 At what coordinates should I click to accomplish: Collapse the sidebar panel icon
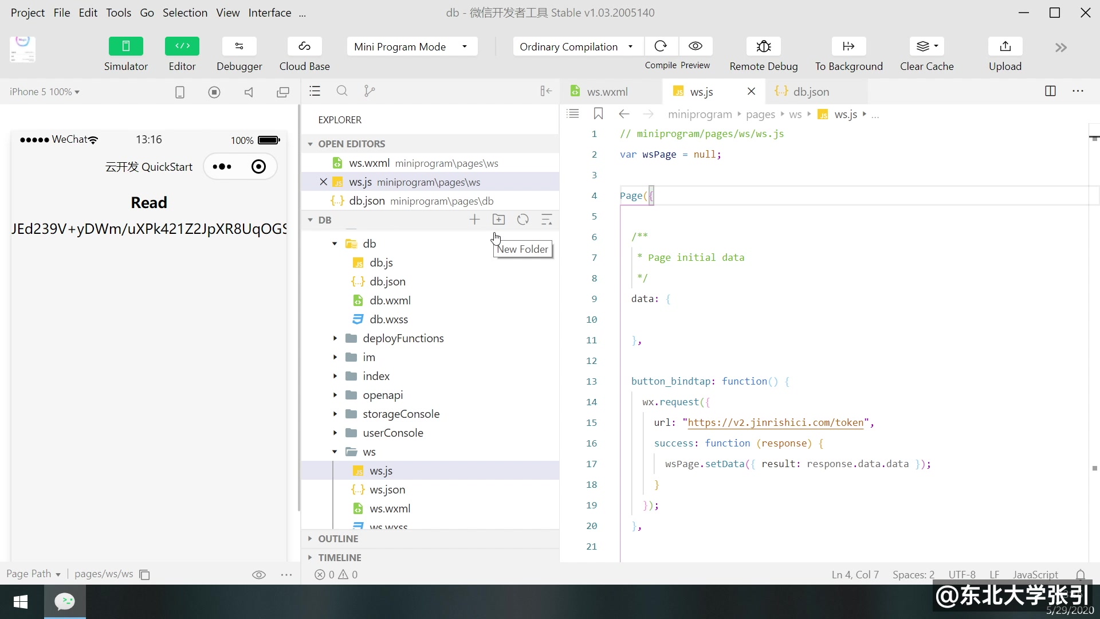546,91
